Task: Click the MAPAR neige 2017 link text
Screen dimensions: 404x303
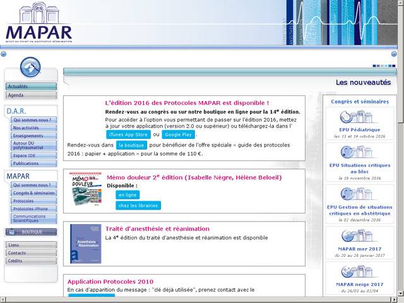Action: (360, 285)
